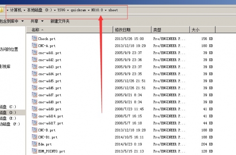Image resolution: width=236 pixels, height=155 pixels.
Task: Select file name CNC-B.prt
Action: pos(47,130)
